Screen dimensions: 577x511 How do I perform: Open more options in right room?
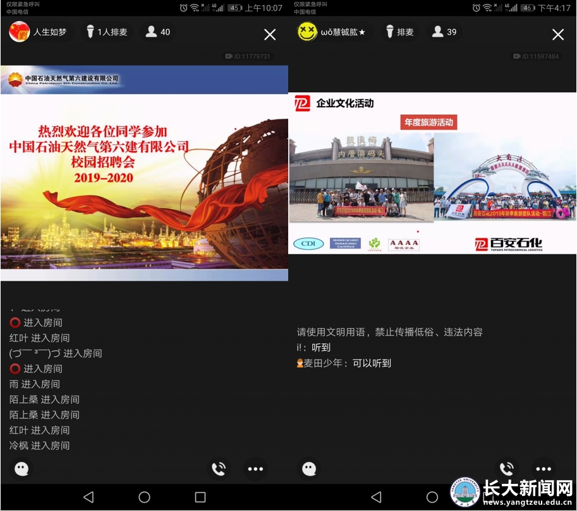(x=544, y=469)
